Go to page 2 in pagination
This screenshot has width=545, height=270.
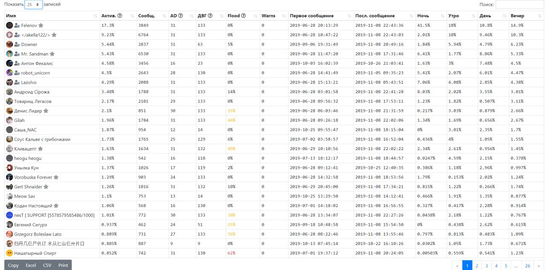[x=477, y=266]
